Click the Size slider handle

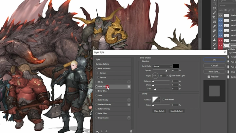[155, 89]
